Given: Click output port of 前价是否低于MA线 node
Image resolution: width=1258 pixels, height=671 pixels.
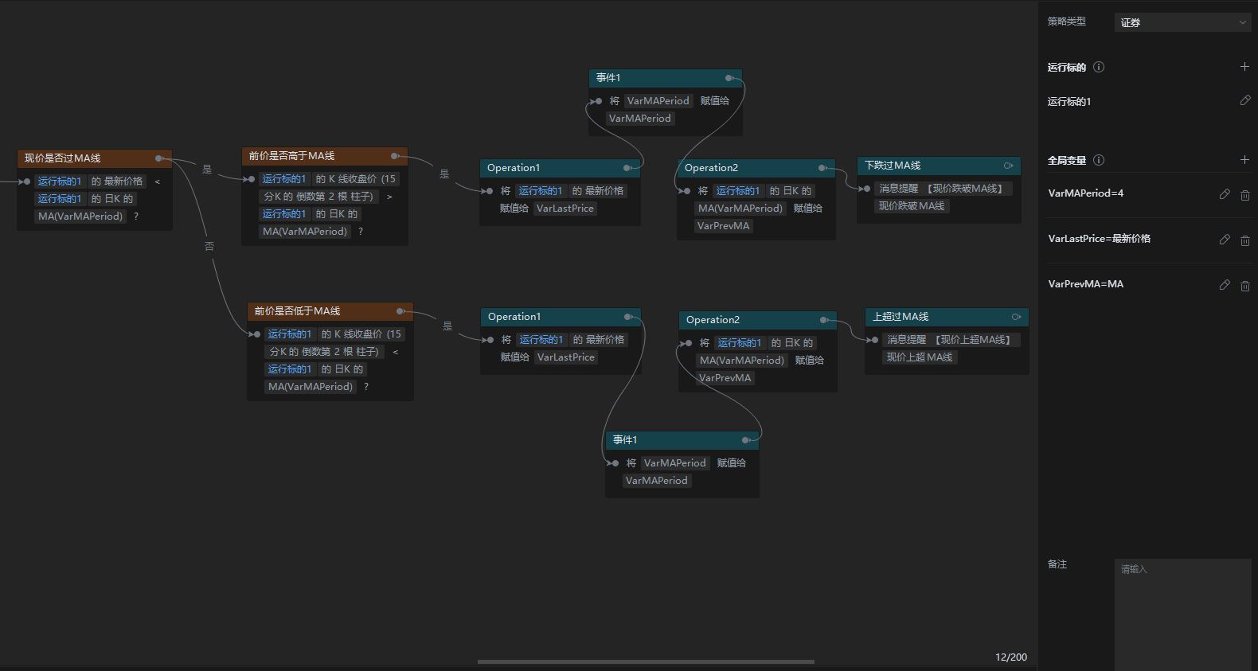Looking at the screenshot, I should (x=400, y=311).
